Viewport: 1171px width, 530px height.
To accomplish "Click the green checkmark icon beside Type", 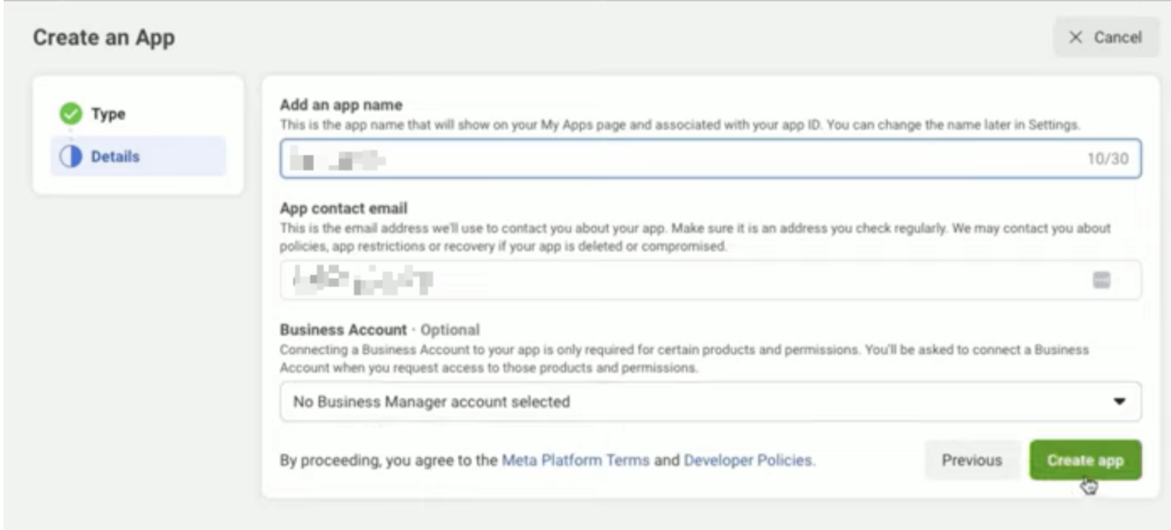I will coord(71,114).
